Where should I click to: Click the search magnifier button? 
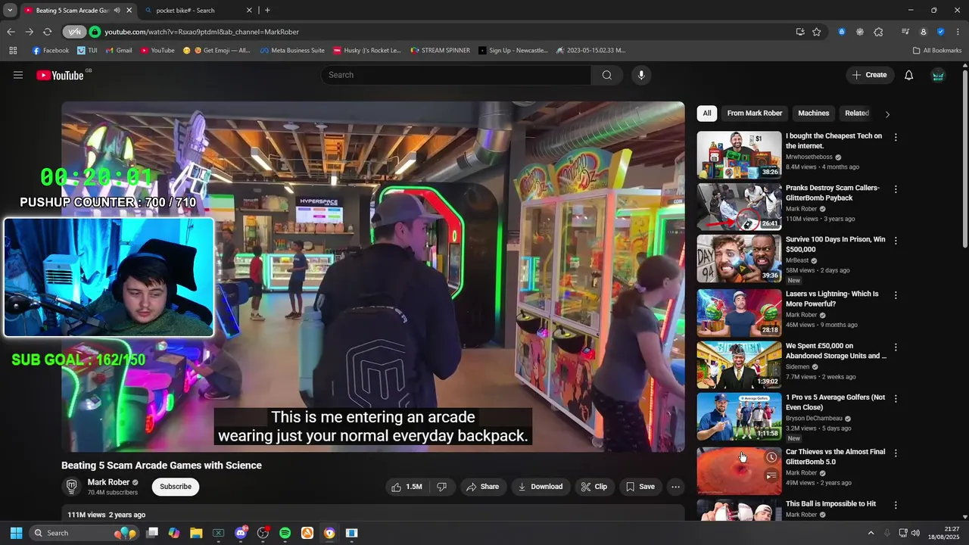click(607, 75)
